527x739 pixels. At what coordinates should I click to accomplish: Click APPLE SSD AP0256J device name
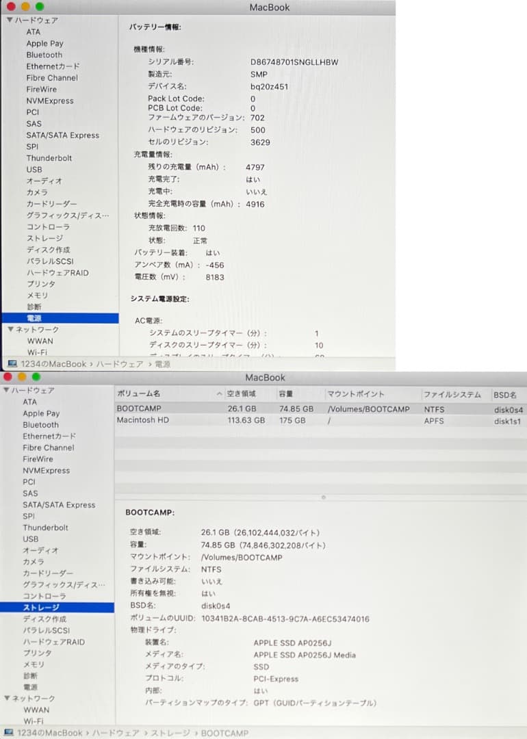pos(292,643)
